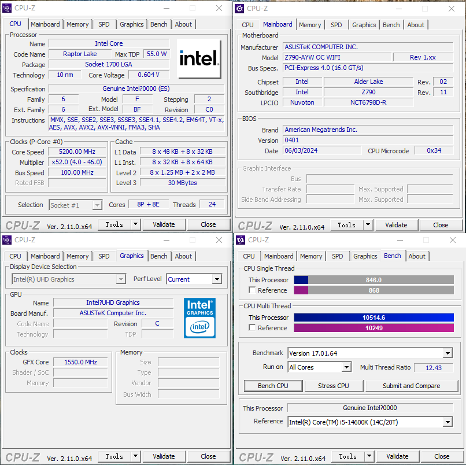Click Validate in the Bench window

tap(397, 456)
